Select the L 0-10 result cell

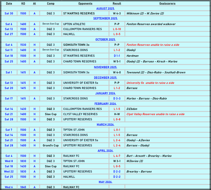click(117, 29)
